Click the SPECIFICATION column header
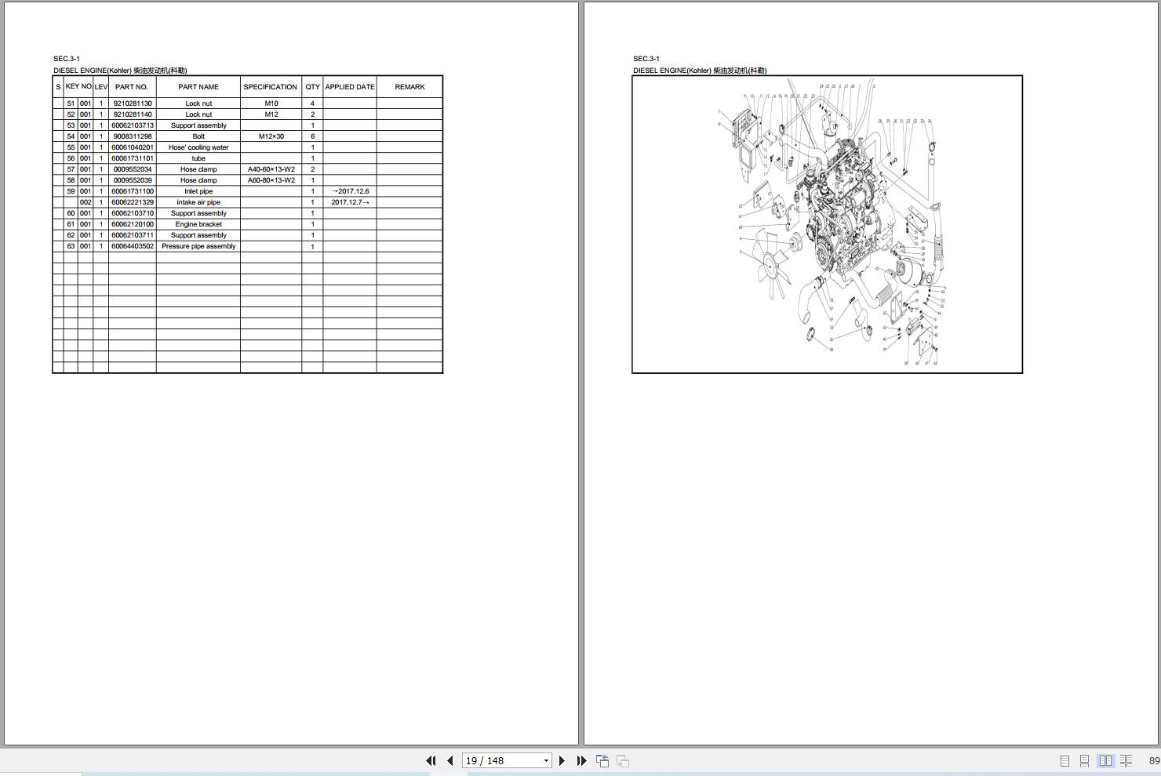Screen dimensions: 1161x776 click(271, 87)
